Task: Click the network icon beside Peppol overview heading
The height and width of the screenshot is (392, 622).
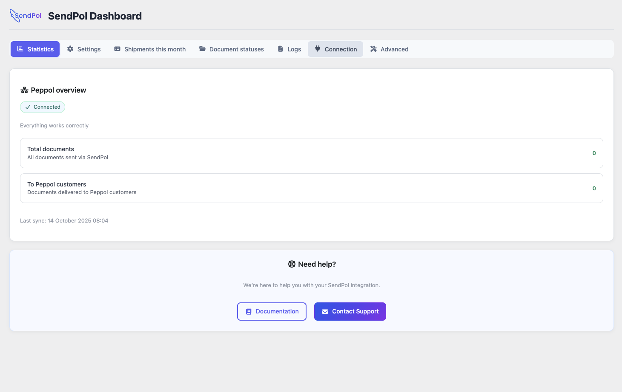Action: click(24, 90)
